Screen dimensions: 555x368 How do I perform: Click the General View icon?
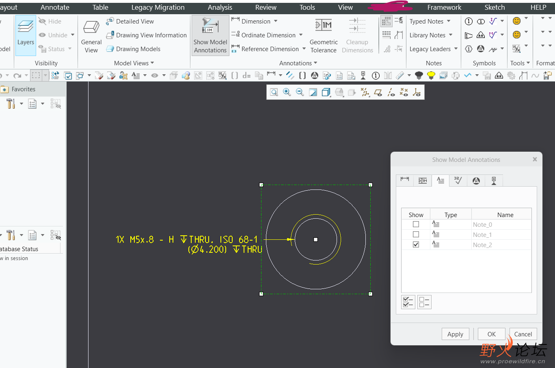(x=91, y=28)
